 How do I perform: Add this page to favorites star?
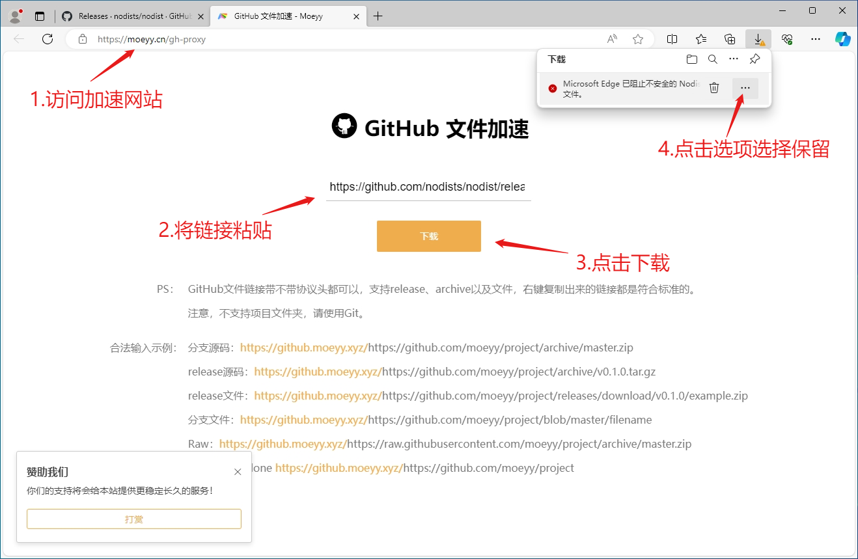click(638, 39)
